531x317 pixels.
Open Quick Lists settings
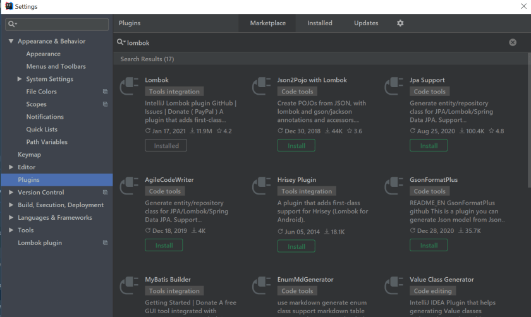(x=42, y=129)
